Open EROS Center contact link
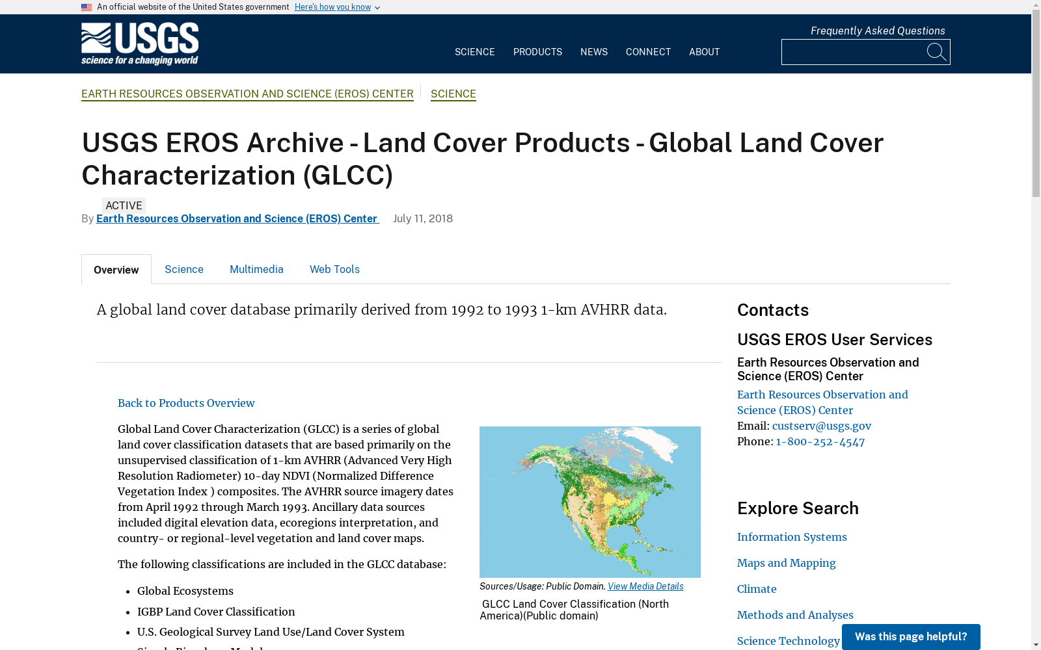 point(822,402)
